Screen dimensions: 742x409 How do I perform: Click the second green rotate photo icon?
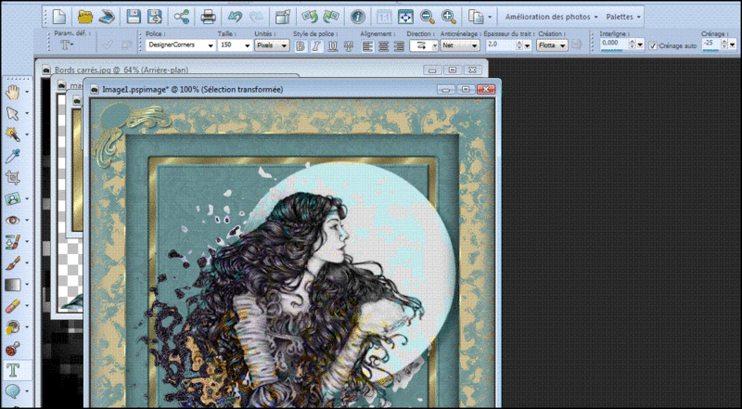point(331,17)
